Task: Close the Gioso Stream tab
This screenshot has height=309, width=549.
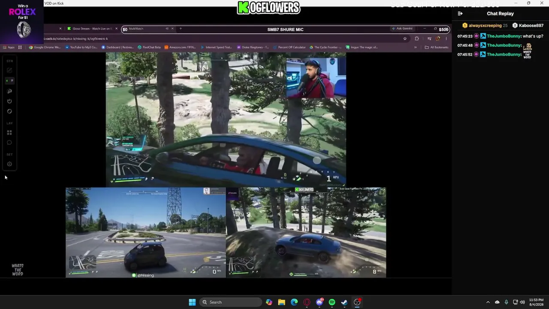Action: [x=116, y=29]
